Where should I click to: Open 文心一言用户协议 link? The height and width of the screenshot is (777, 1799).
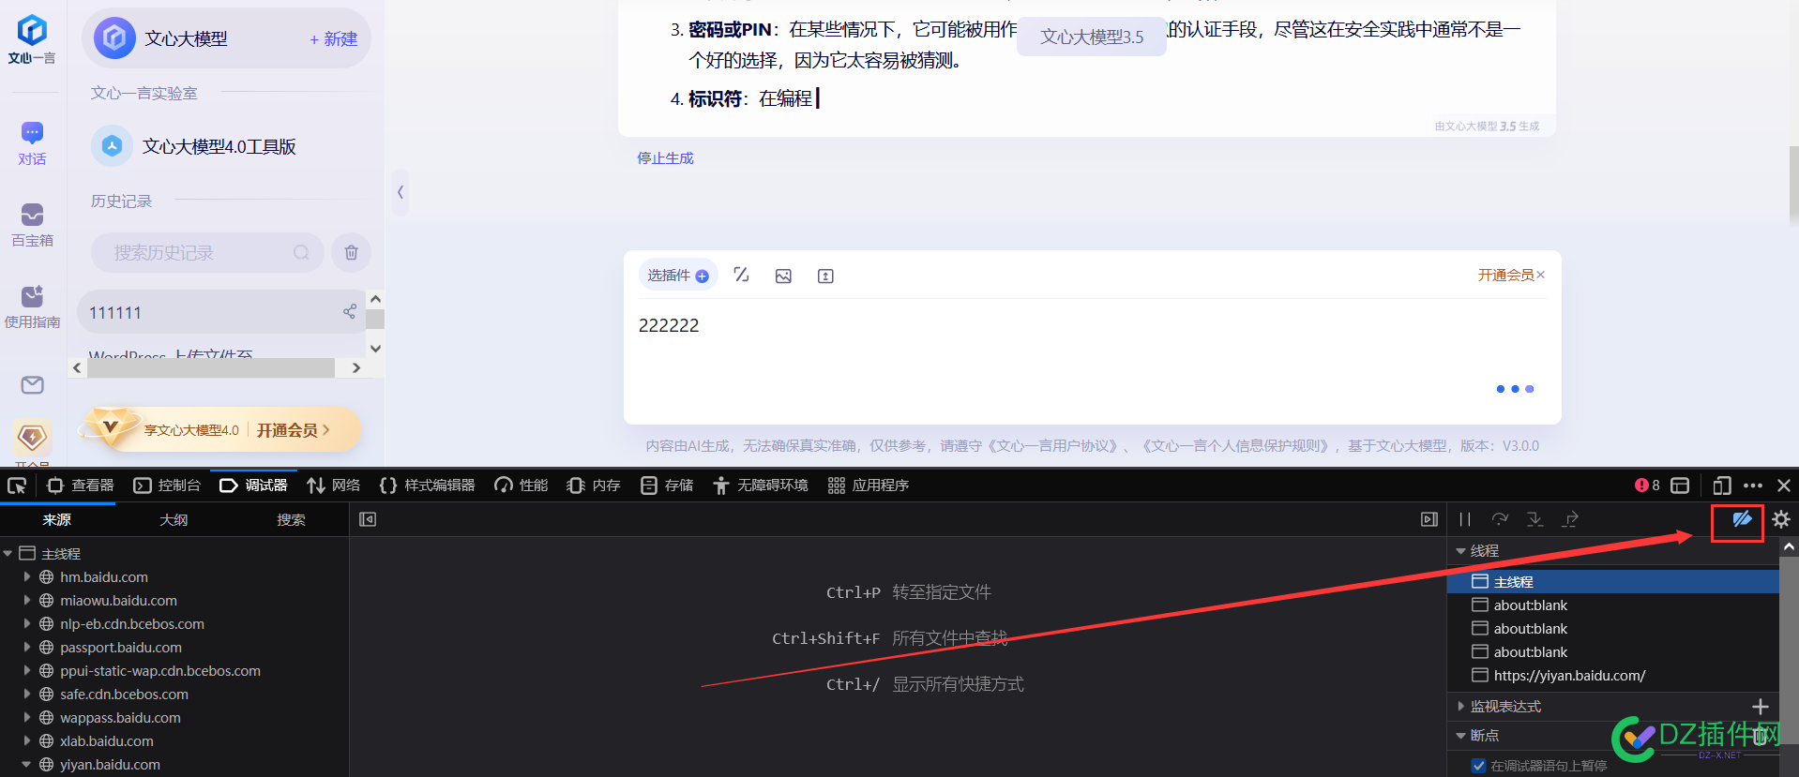tap(1053, 446)
